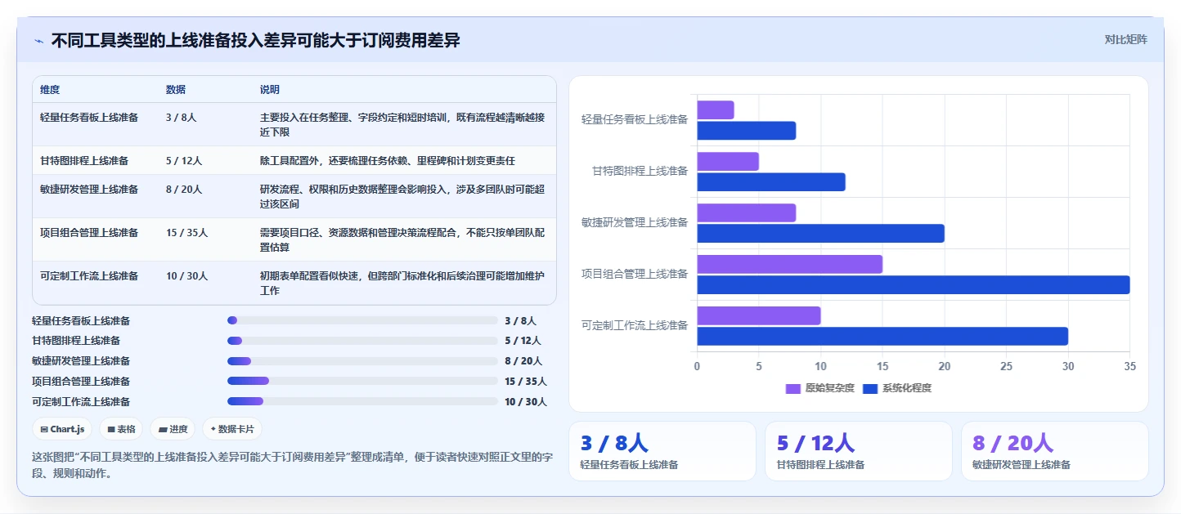The width and height of the screenshot is (1181, 514).
Task: Toggle the purple 原始复杂度 legend swatch
Action: click(793, 388)
